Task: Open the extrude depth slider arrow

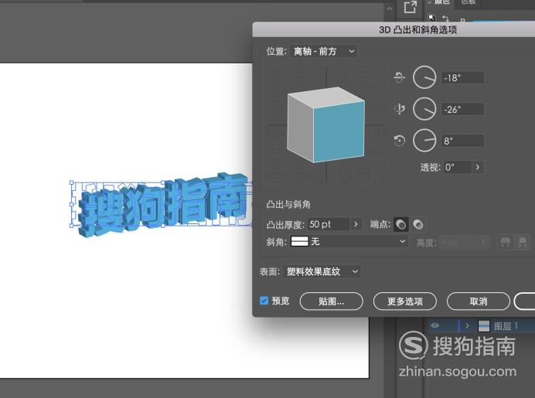Action: coord(356,224)
